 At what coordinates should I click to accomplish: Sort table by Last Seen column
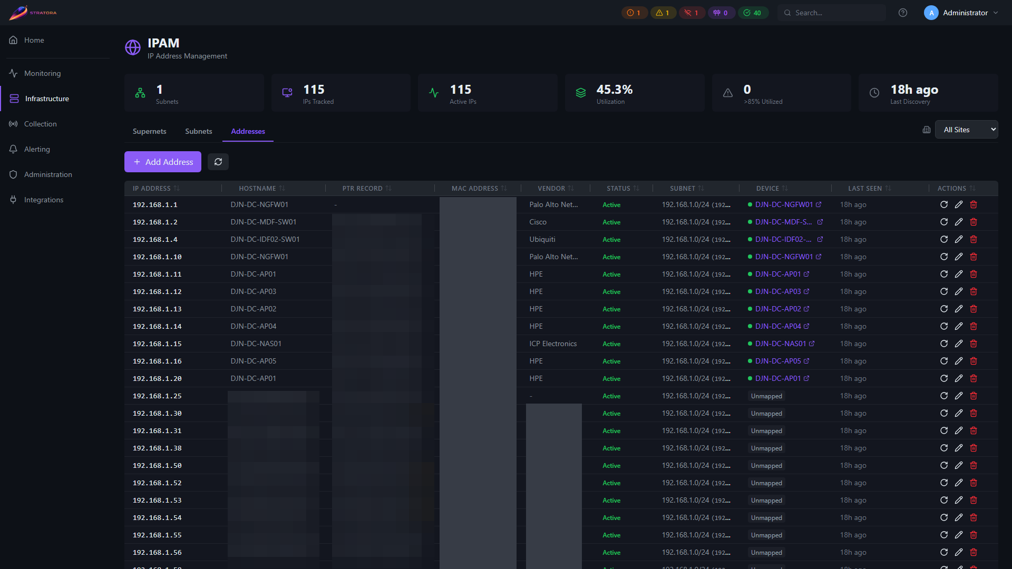coord(870,188)
